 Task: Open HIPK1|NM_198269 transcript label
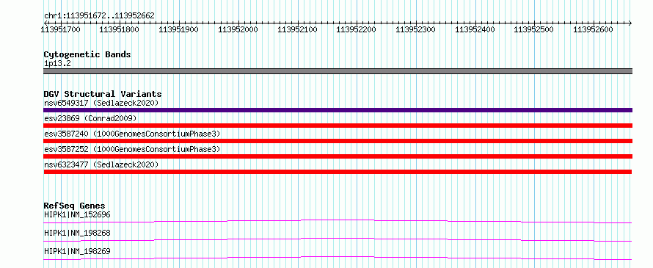click(x=77, y=251)
